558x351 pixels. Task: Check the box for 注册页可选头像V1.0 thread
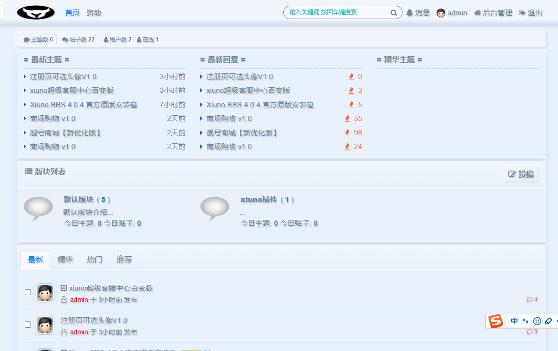tap(28, 324)
